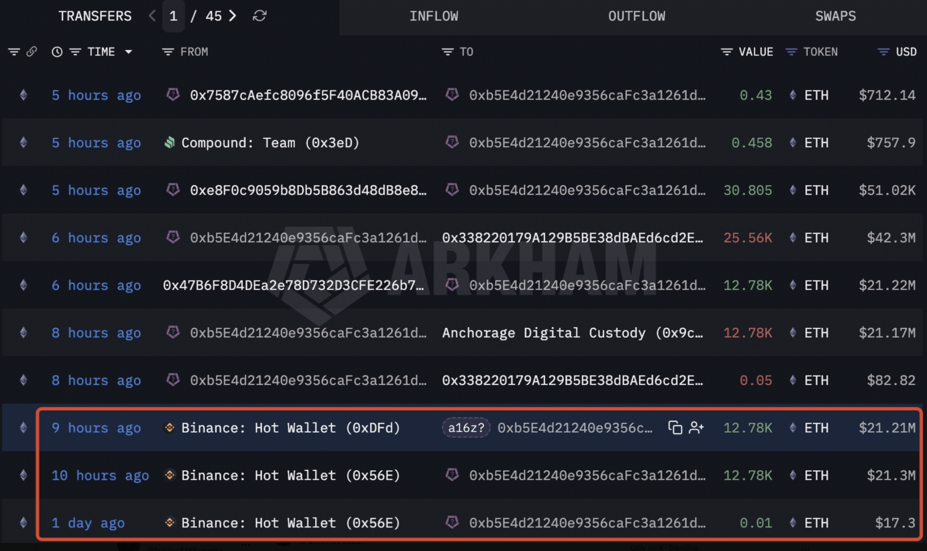Open sender address 0x7587cAefc8096f5F40ACB83A09
927x551 pixels.
pos(309,95)
